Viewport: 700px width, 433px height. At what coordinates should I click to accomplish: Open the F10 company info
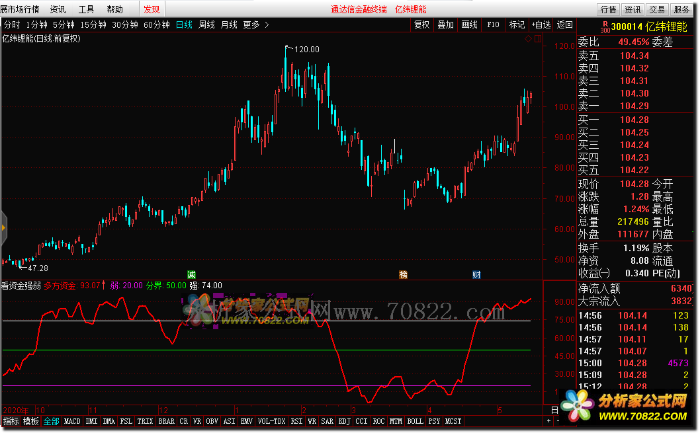tap(494, 24)
